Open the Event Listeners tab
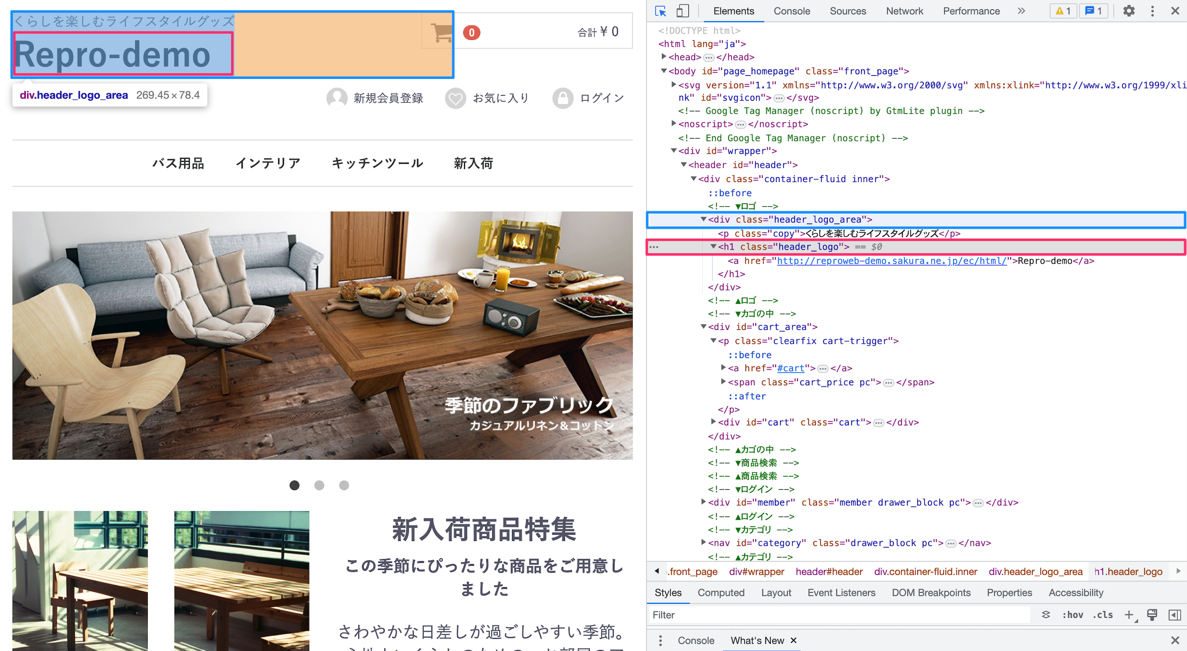This screenshot has height=651, width=1187. point(841,593)
